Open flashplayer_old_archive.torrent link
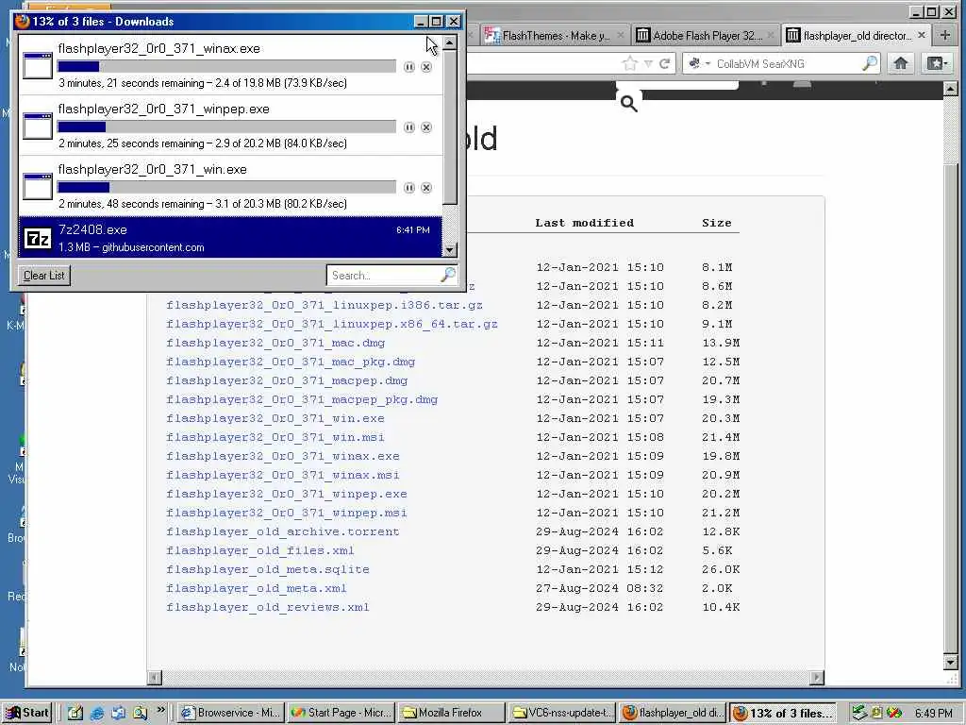 [x=283, y=531]
